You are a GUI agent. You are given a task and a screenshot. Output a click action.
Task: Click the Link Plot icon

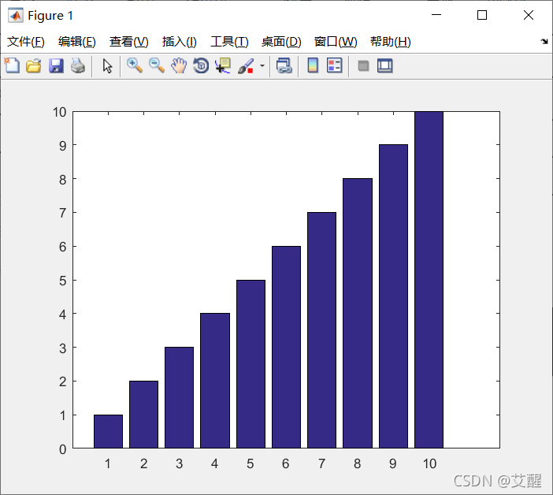coord(284,65)
